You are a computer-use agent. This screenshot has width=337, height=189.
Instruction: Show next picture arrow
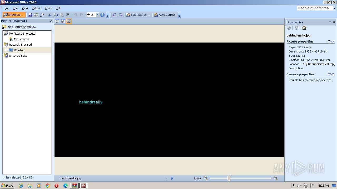(x=172, y=178)
